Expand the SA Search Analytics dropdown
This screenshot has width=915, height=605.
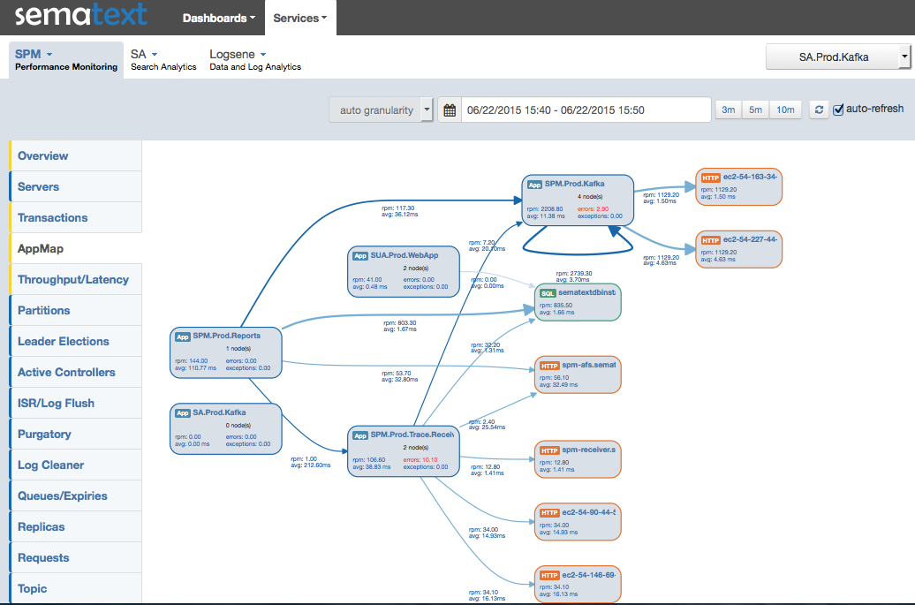[x=163, y=59]
